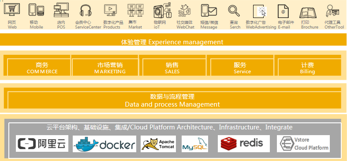Open the Brochure open book icon
The image size is (347, 161).
pos(308,12)
